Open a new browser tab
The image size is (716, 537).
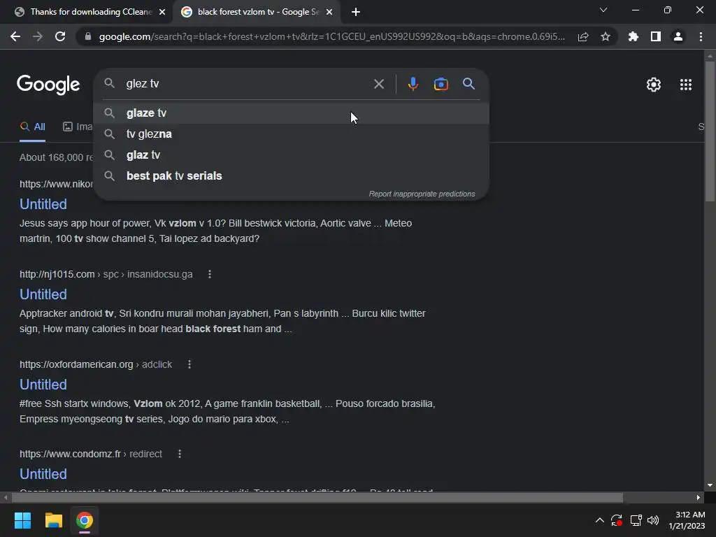click(356, 12)
